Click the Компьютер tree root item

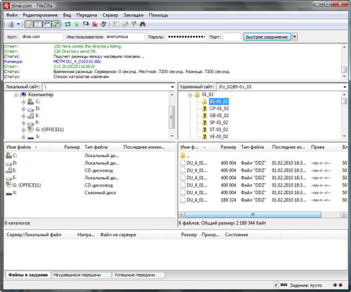41,95
